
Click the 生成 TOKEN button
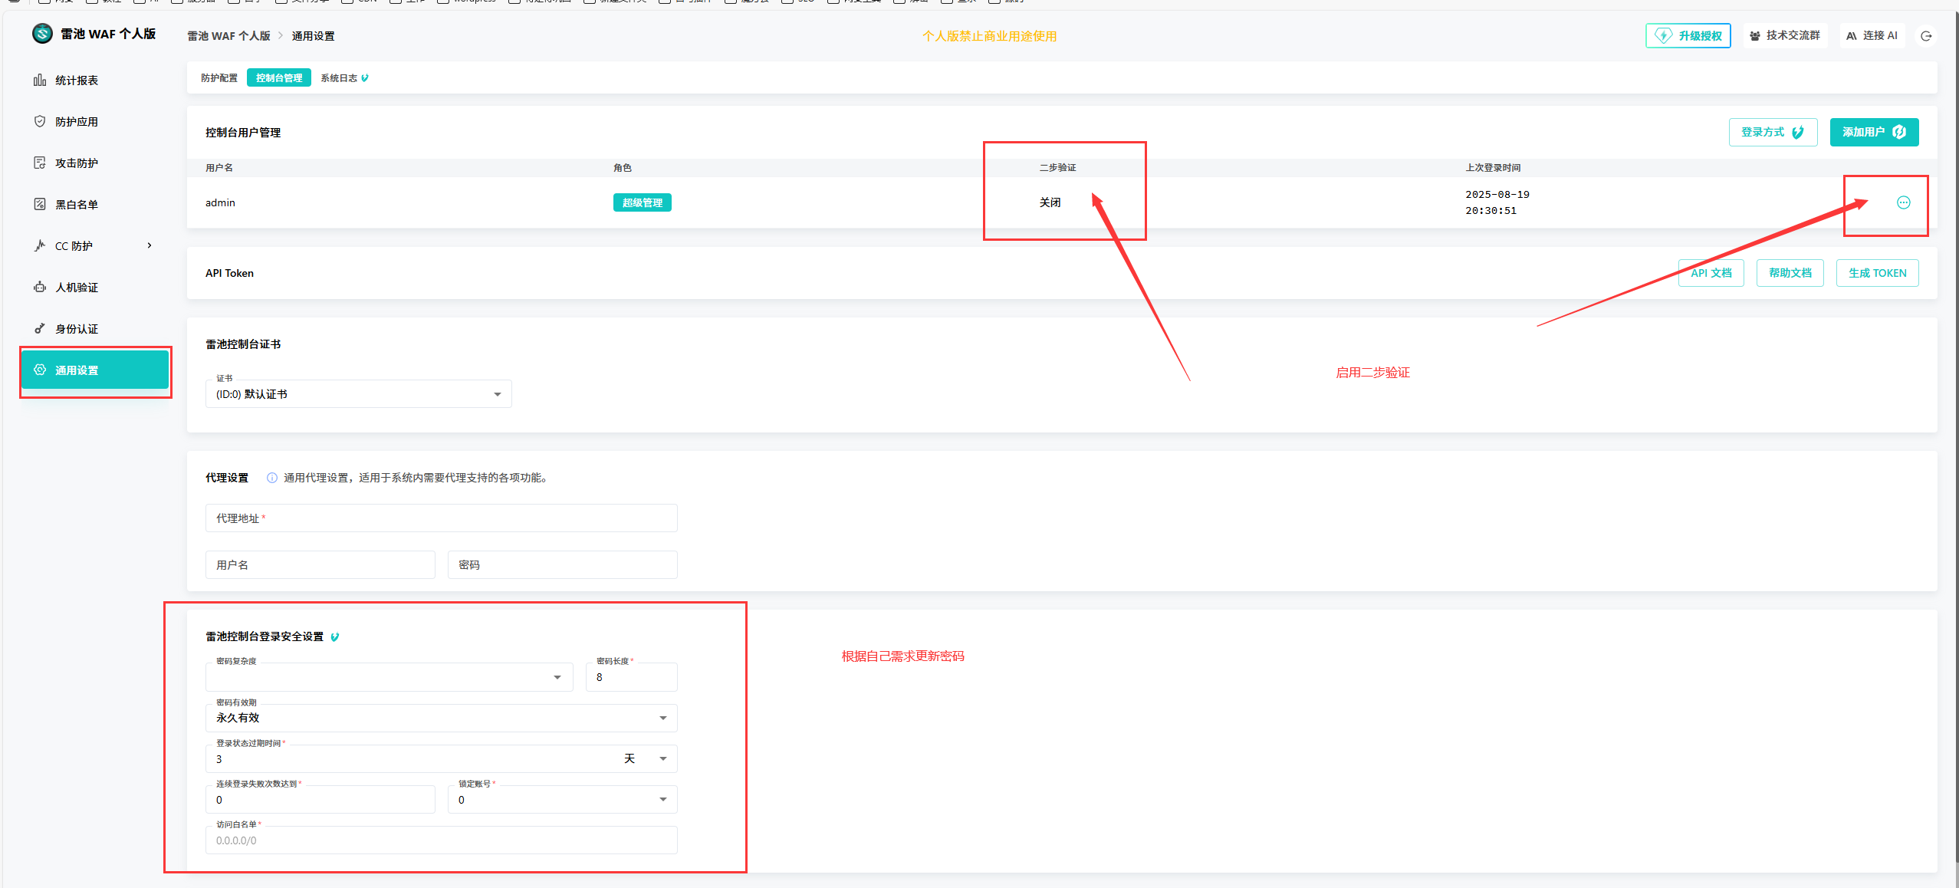tap(1876, 273)
